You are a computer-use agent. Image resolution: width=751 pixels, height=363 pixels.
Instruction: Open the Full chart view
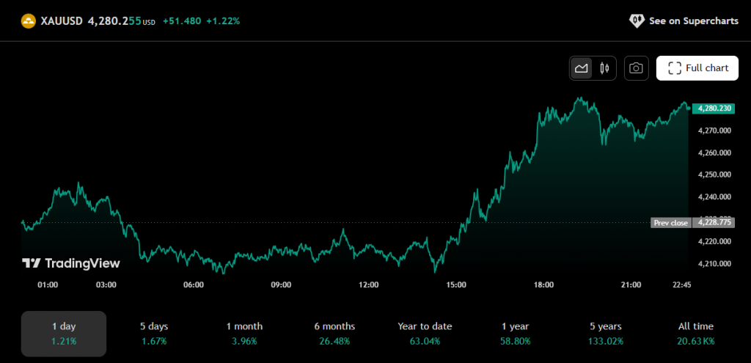(x=697, y=68)
